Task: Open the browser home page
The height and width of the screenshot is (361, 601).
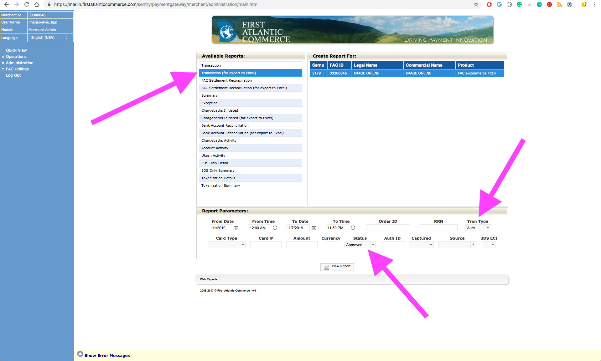Action: click(x=37, y=4)
